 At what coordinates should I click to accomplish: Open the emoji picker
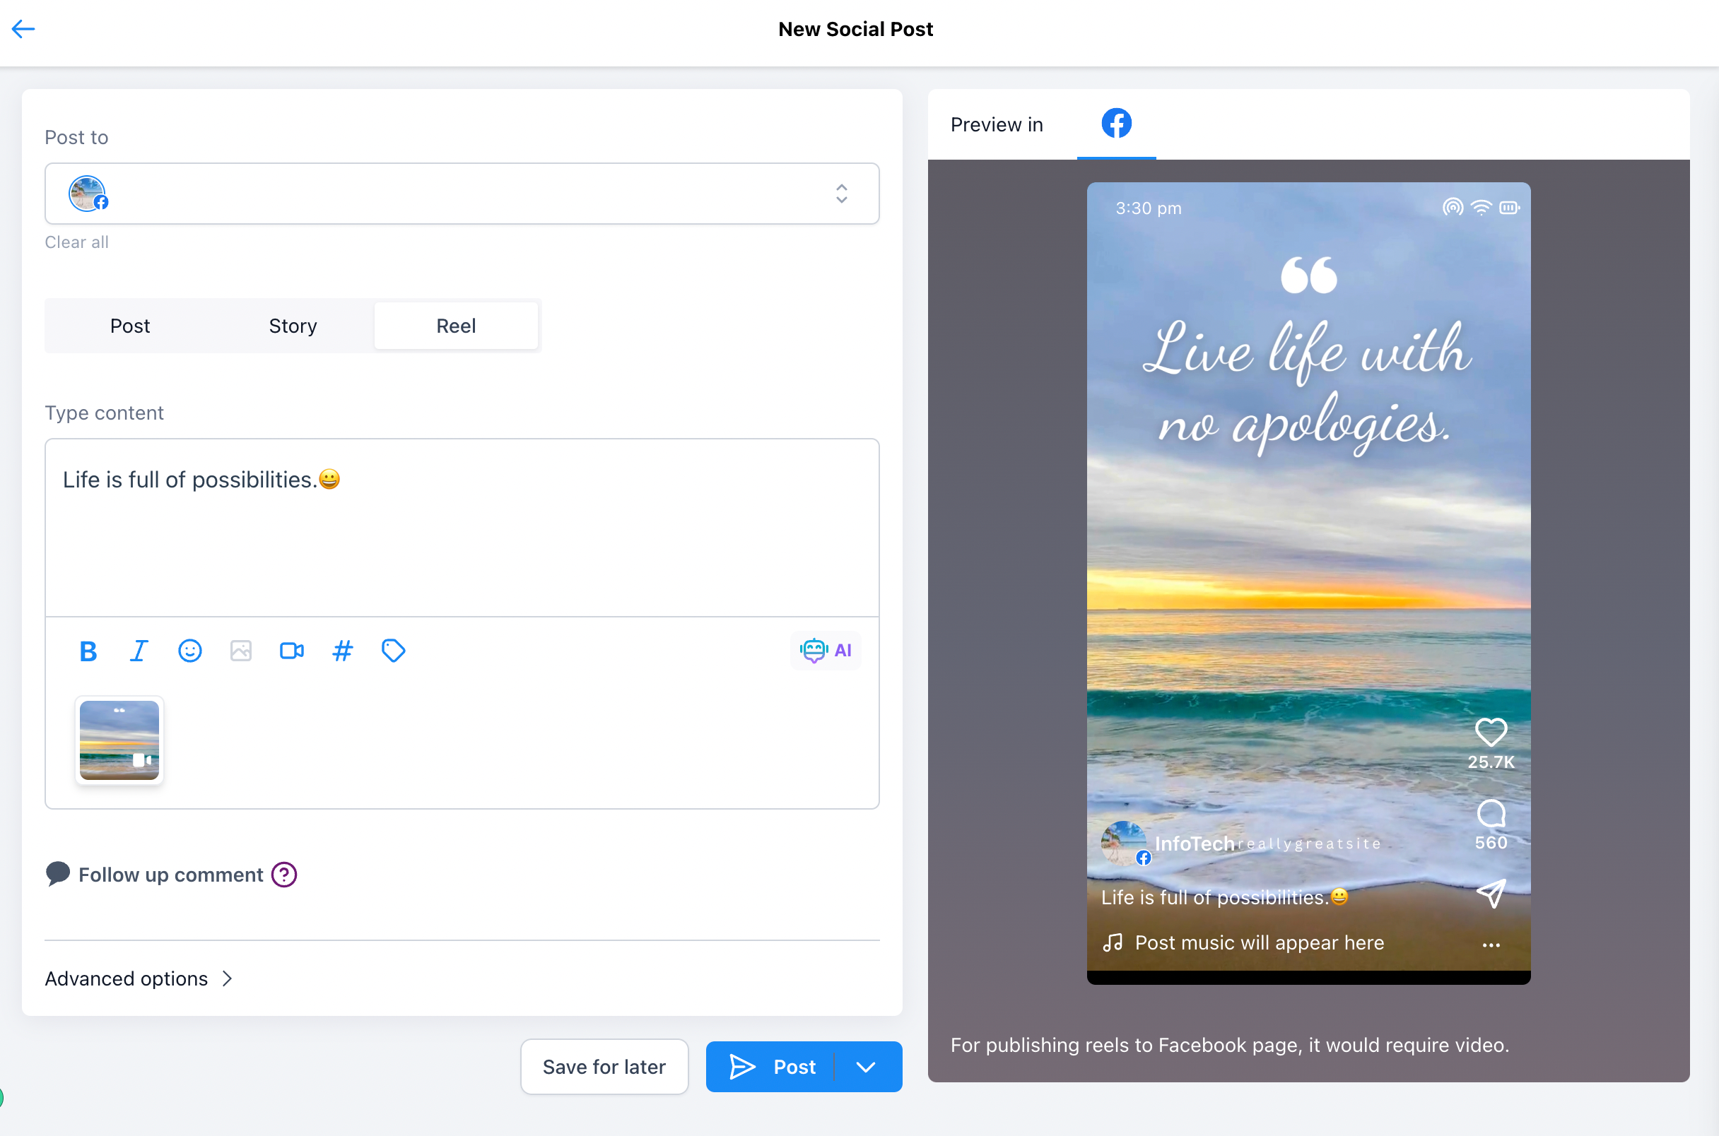[x=190, y=651]
